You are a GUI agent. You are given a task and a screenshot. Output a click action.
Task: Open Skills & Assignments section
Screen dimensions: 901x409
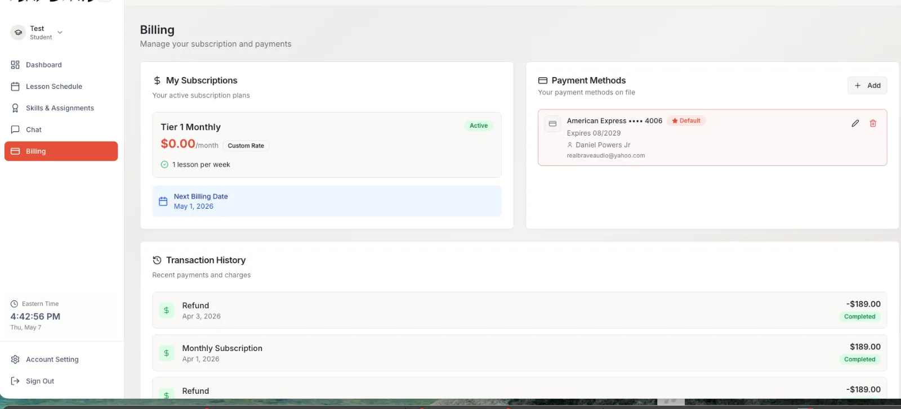61,108
